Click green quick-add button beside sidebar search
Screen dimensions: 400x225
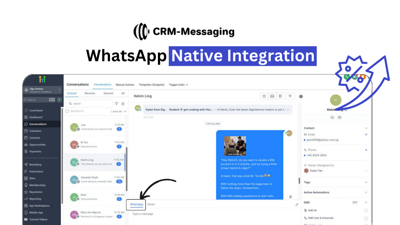pyautogui.click(x=59, y=100)
